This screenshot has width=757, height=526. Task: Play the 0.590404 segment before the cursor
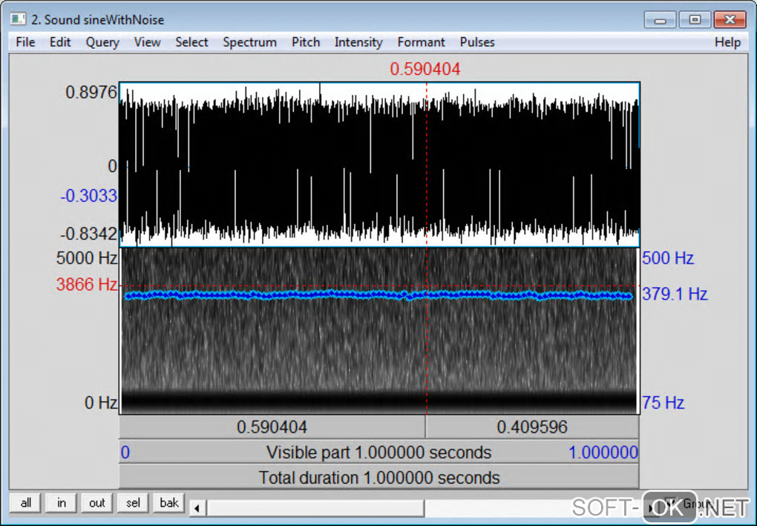272,427
